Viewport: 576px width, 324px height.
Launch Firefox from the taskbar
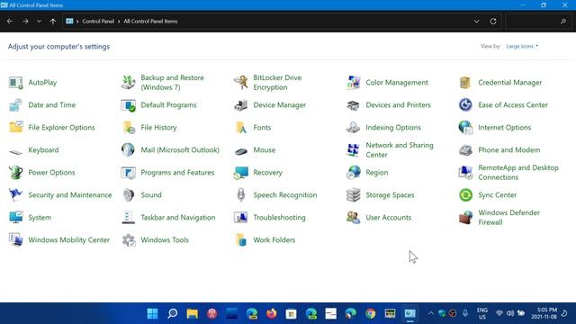272,313
